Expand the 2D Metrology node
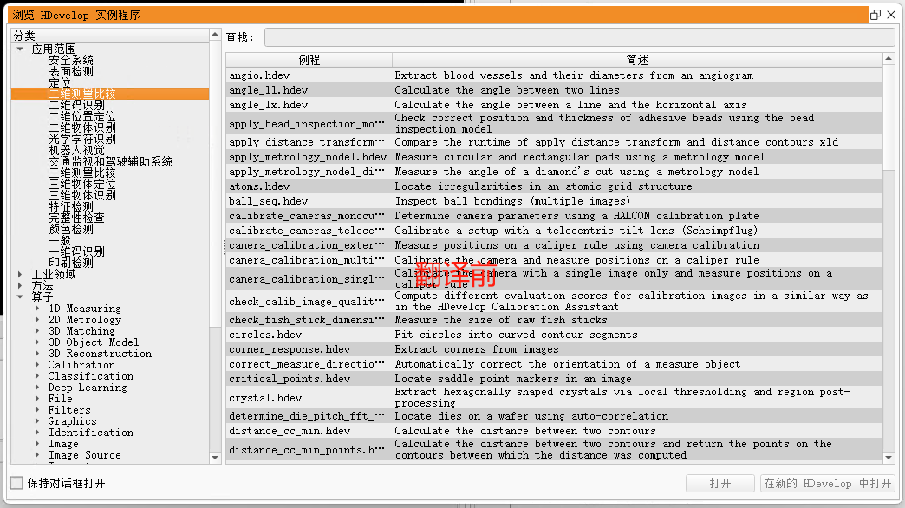This screenshot has width=905, height=508. 37,319
